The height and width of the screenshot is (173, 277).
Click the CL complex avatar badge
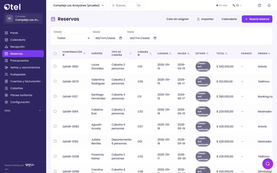click(x=10, y=18)
